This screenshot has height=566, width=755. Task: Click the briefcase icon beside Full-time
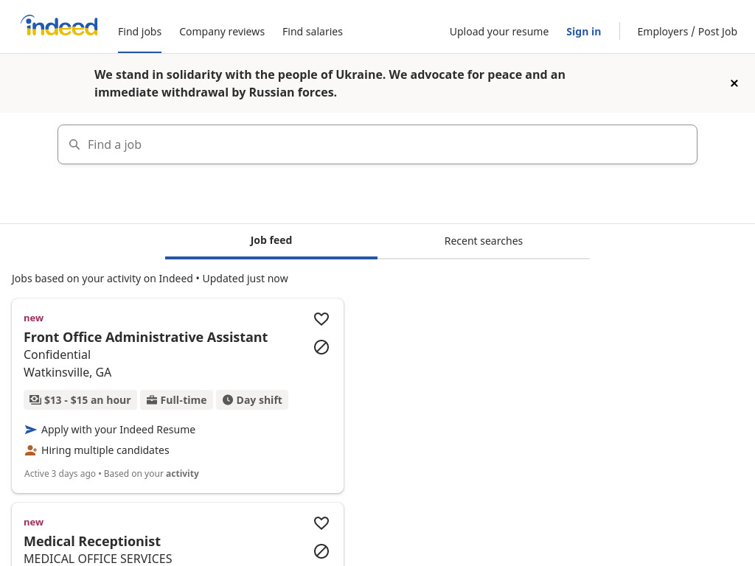coord(152,400)
